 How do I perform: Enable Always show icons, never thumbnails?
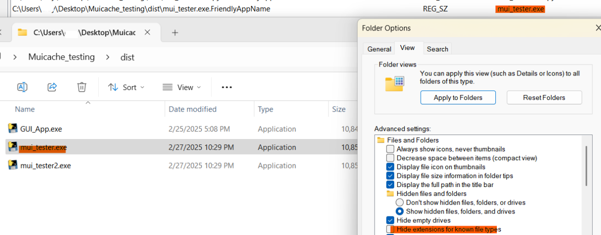[390, 149]
